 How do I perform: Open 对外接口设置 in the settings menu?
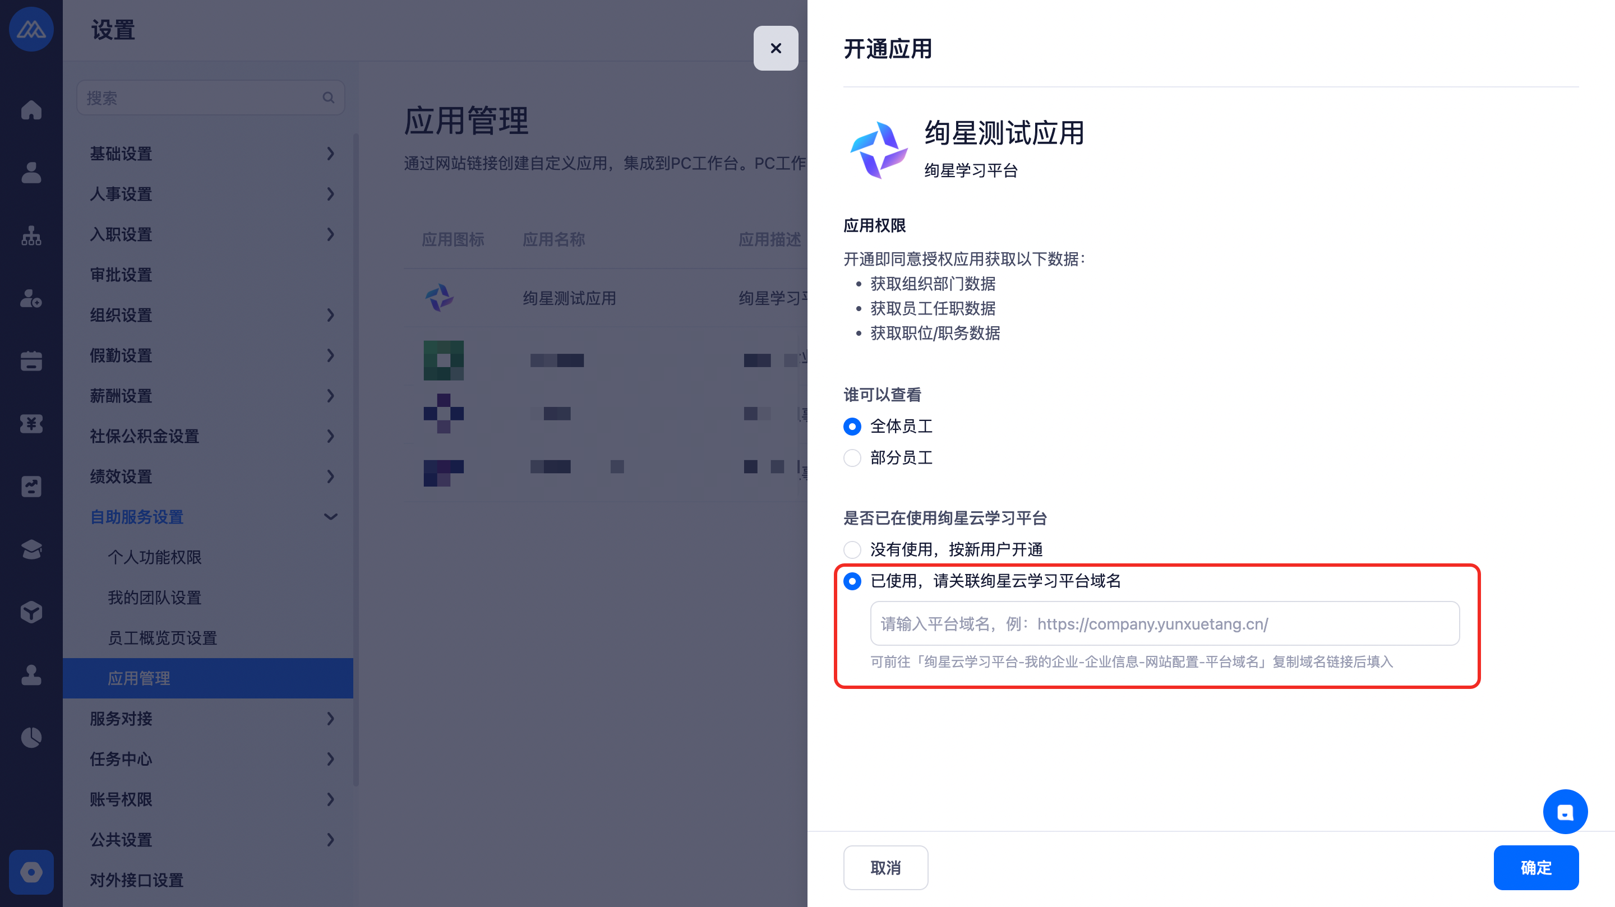click(137, 880)
